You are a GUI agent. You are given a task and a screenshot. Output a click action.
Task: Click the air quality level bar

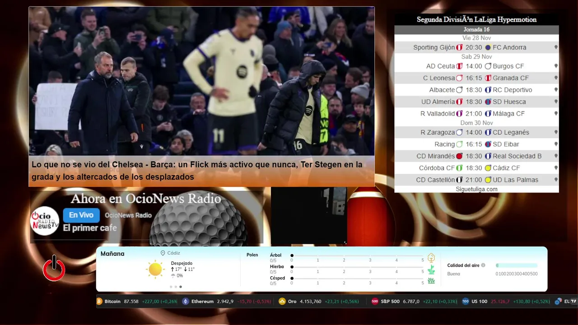517,265
